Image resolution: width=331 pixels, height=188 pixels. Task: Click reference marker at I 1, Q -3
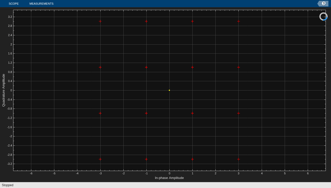tap(192, 159)
